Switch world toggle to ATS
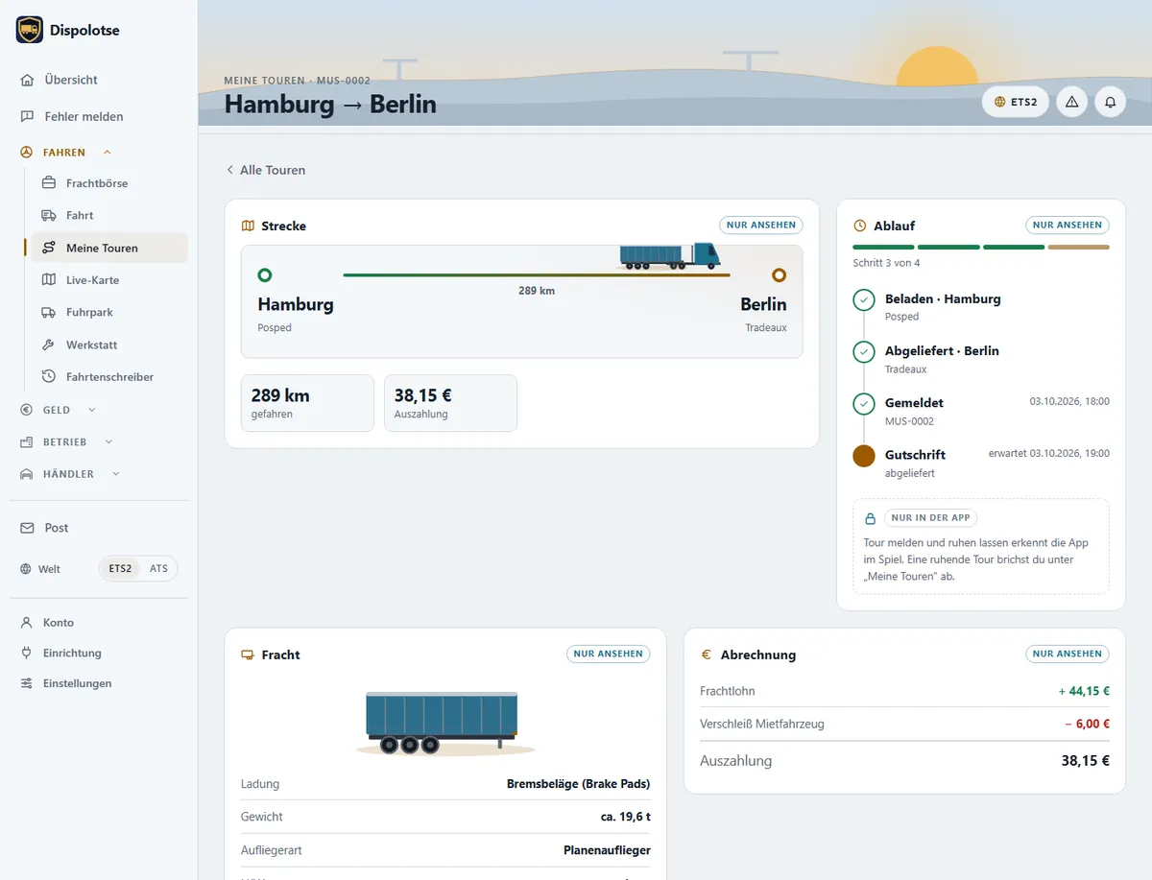This screenshot has height=880, width=1152. pos(158,568)
